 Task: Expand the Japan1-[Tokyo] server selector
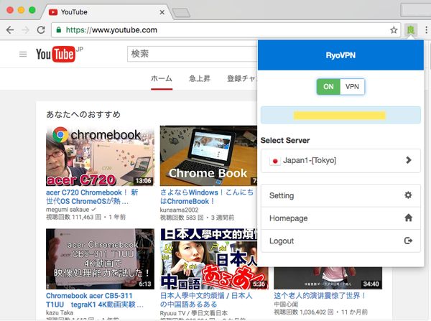(340, 161)
